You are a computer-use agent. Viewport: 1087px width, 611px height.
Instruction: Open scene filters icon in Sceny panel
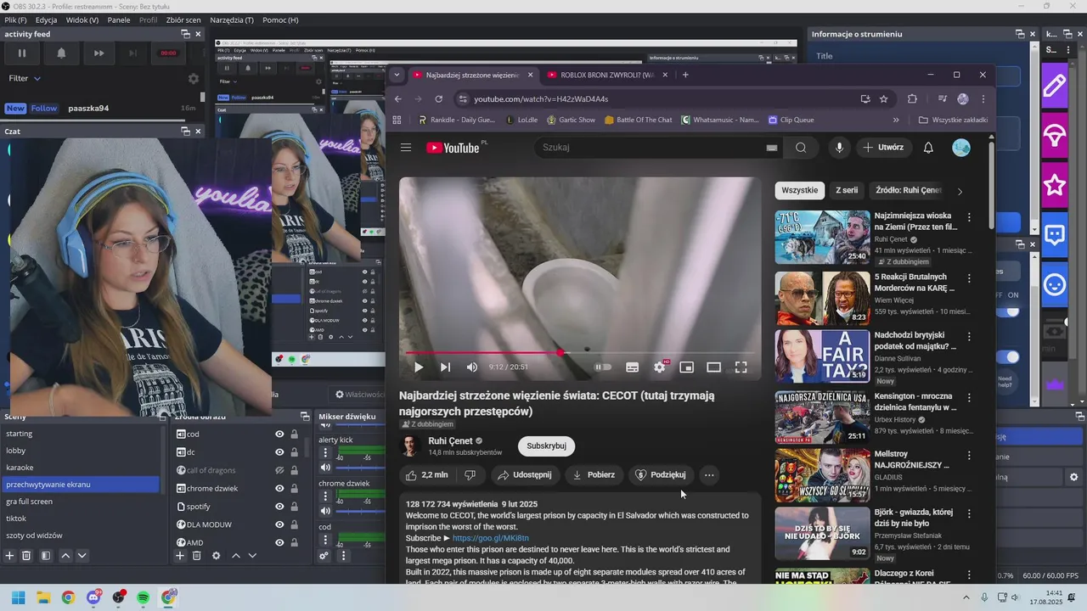[46, 556]
